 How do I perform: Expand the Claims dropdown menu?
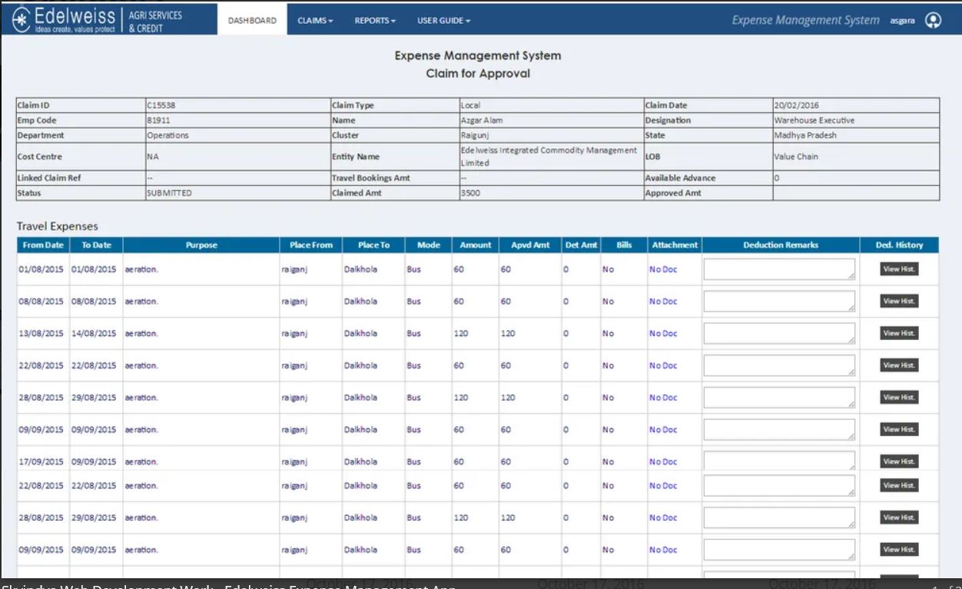pyautogui.click(x=315, y=21)
